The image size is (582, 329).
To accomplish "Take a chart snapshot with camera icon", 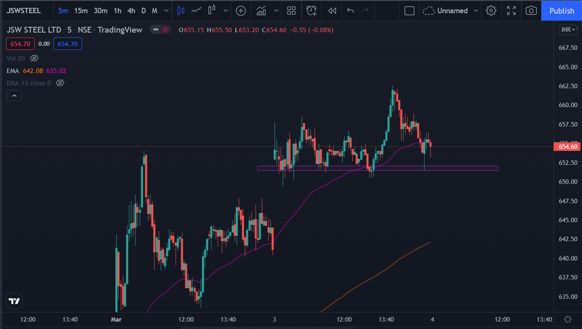I will (531, 11).
